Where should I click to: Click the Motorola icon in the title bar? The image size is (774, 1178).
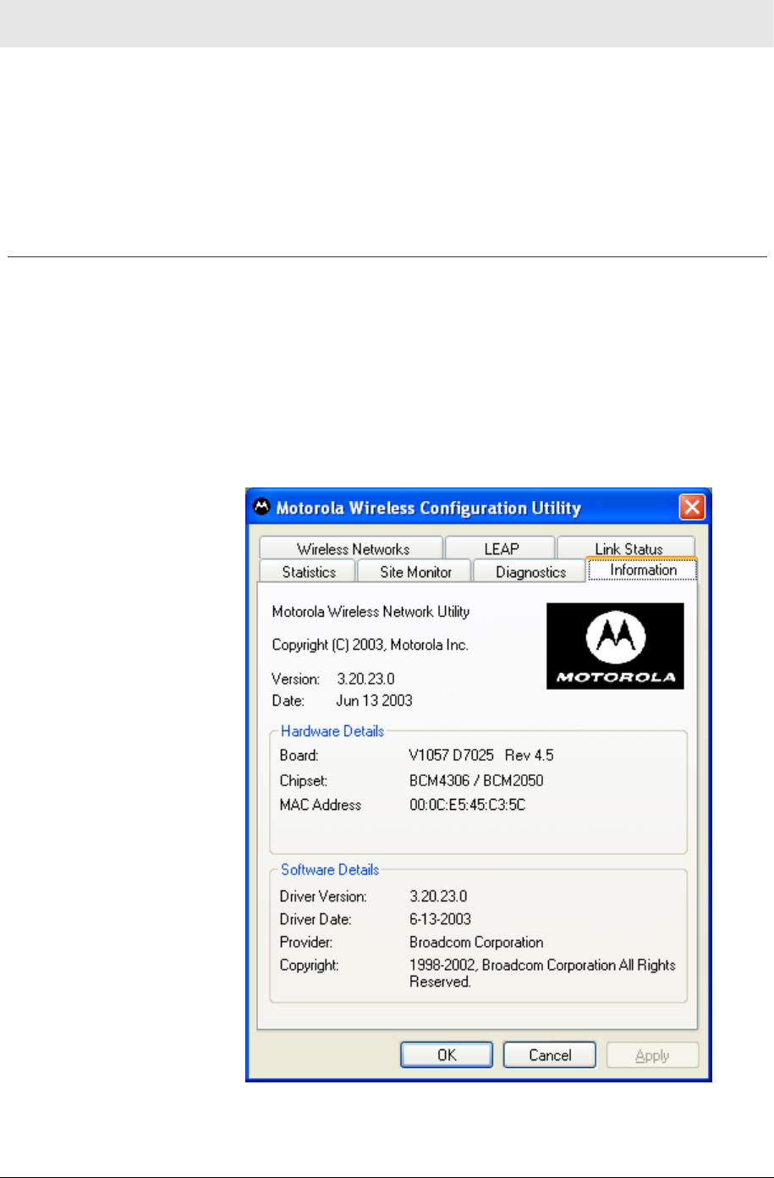262,507
